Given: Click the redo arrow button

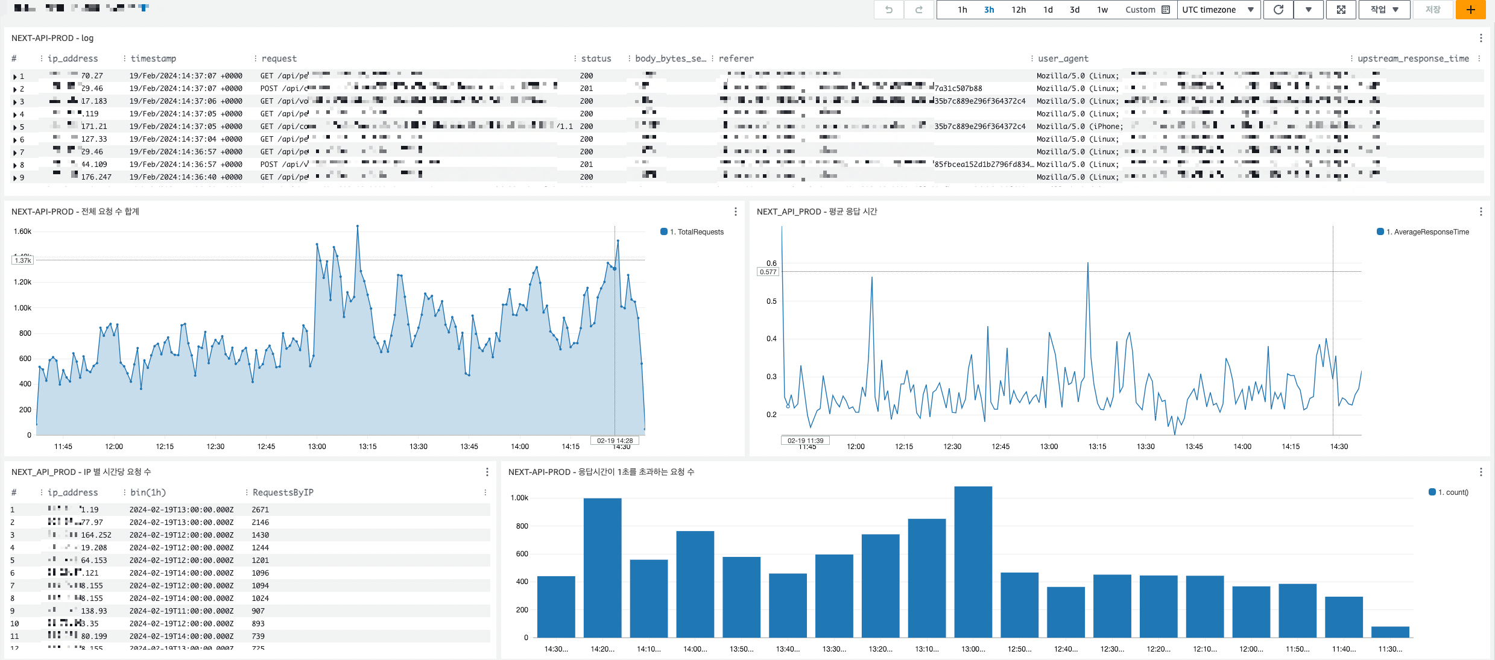Looking at the screenshot, I should (x=919, y=10).
